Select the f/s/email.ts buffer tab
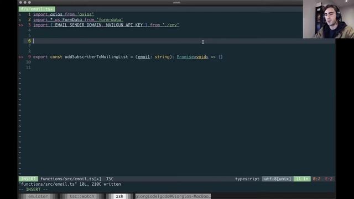Image resolution: width=354 pixels, height=199 pixels. click(37, 9)
